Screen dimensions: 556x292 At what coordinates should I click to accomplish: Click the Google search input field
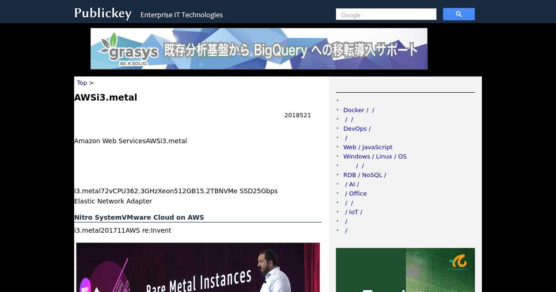pos(386,14)
